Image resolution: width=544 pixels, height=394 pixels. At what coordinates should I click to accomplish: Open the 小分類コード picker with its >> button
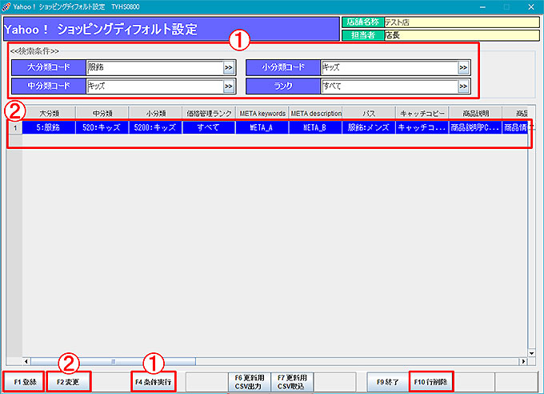[463, 68]
